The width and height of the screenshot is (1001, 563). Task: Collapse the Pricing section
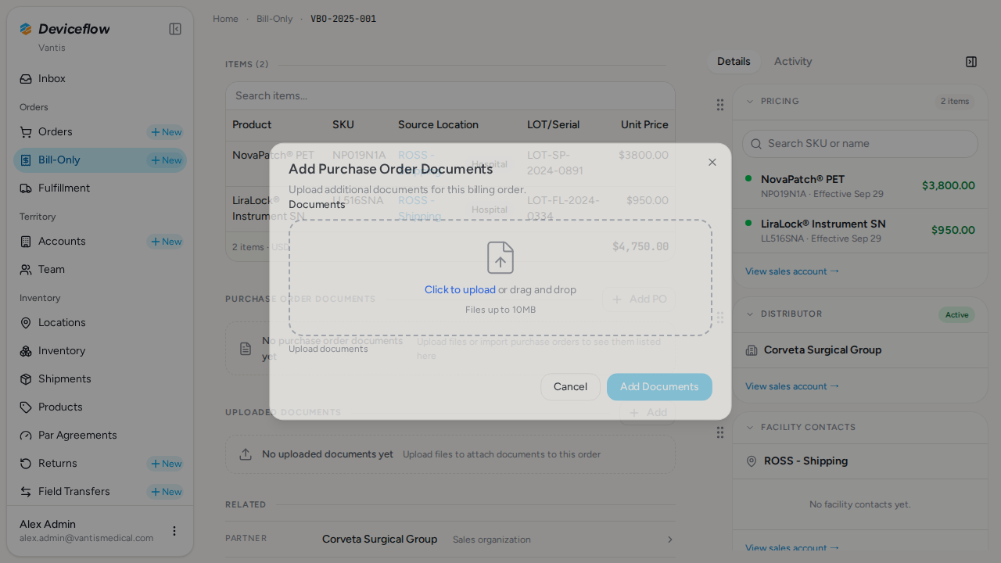750,102
